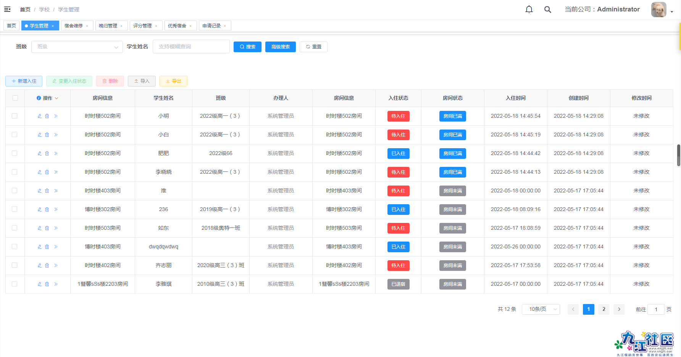The height and width of the screenshot is (357, 681).
Task: Switch to the 优秀宿舍 tab
Action: coord(177,26)
